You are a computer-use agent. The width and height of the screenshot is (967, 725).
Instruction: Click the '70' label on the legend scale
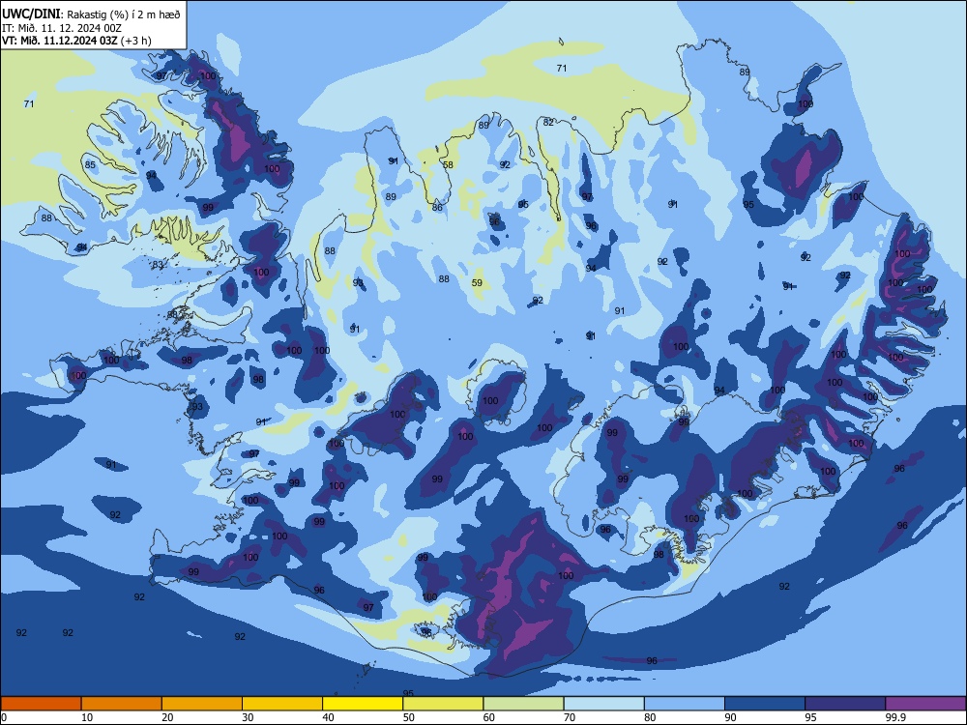click(570, 717)
